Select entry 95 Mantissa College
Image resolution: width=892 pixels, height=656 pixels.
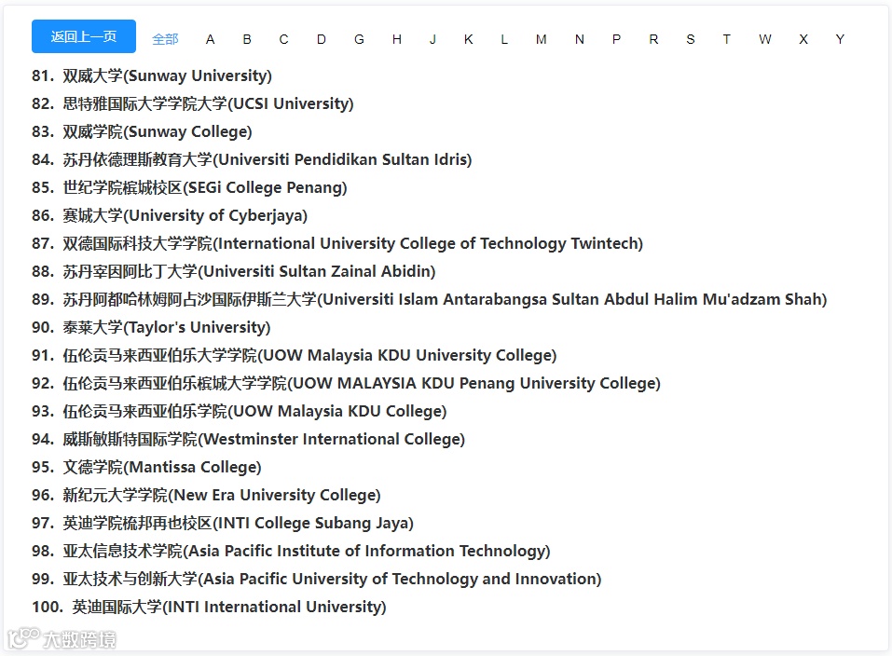[146, 467]
